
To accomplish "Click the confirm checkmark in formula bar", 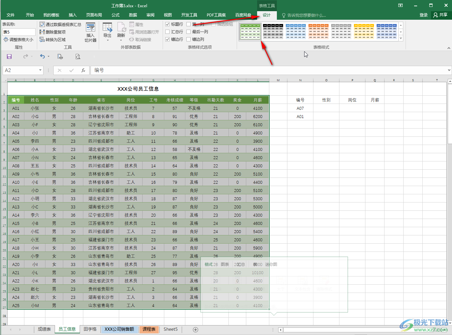I will click(x=71, y=70).
